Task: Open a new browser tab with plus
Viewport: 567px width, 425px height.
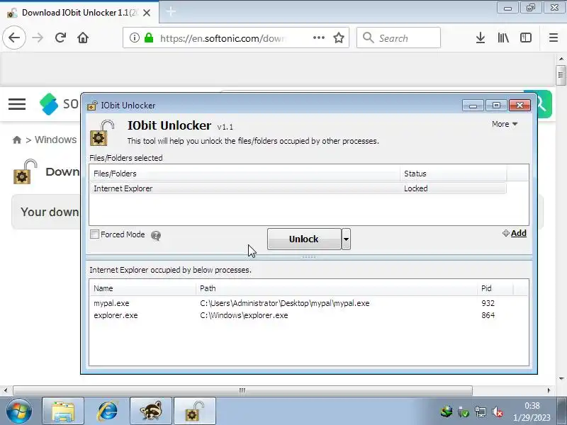Action: pyautogui.click(x=171, y=12)
